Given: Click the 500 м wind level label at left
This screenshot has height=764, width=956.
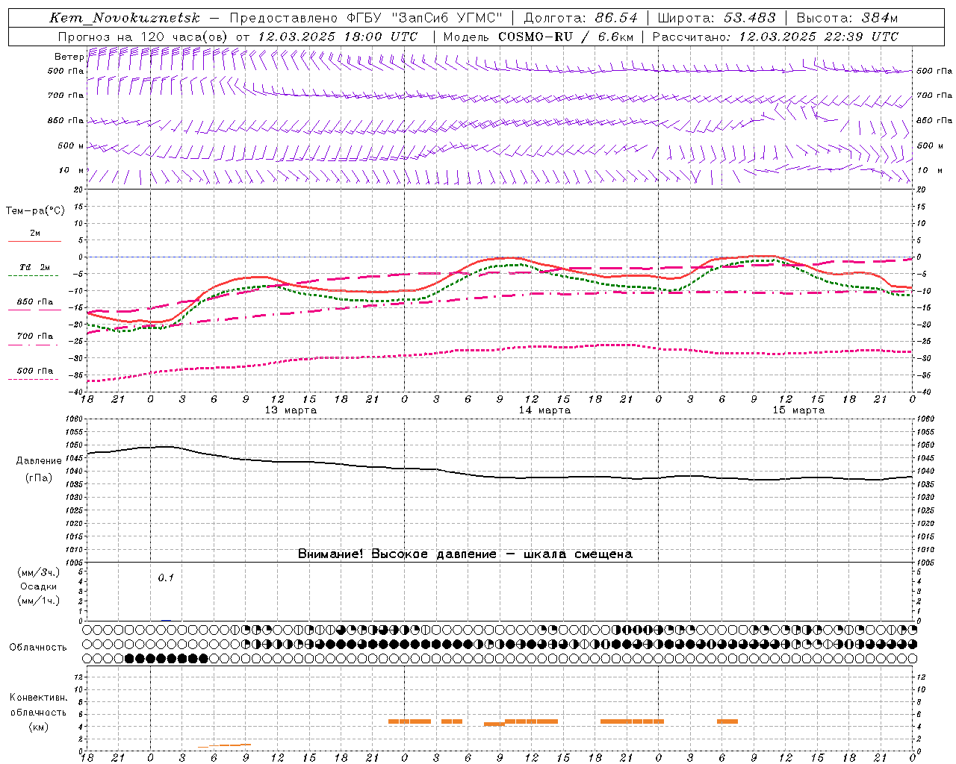Looking at the screenshot, I should pos(70,145).
